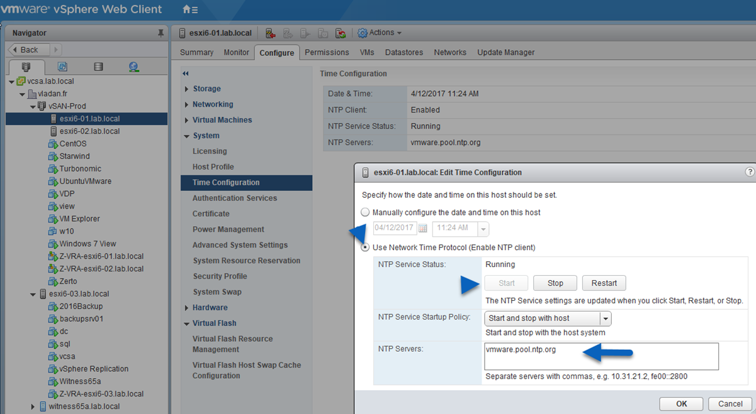
Task: Open the time selection dropdown arrow
Action: coord(483,228)
